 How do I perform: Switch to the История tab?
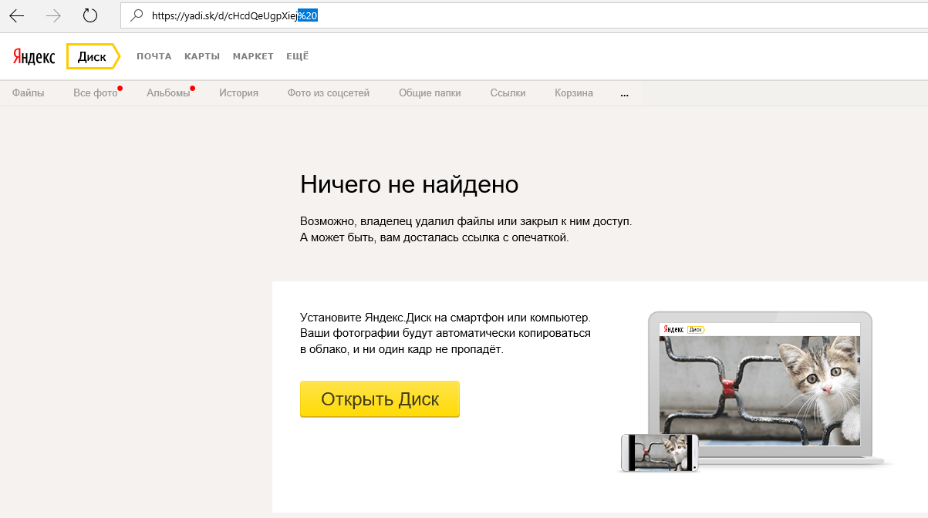(238, 93)
